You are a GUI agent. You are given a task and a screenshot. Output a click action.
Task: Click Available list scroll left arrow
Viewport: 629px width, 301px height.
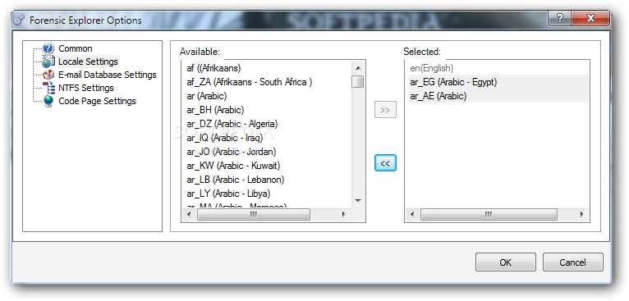point(189,214)
